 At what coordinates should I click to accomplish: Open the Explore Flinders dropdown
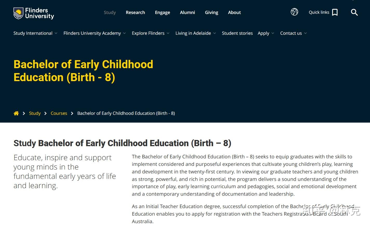point(151,33)
